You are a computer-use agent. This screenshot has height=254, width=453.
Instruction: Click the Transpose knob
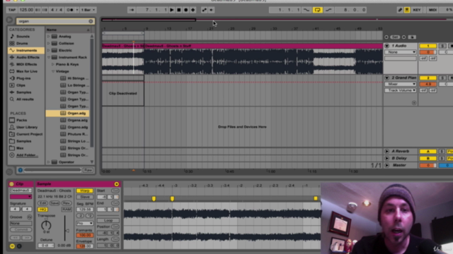tap(46, 225)
